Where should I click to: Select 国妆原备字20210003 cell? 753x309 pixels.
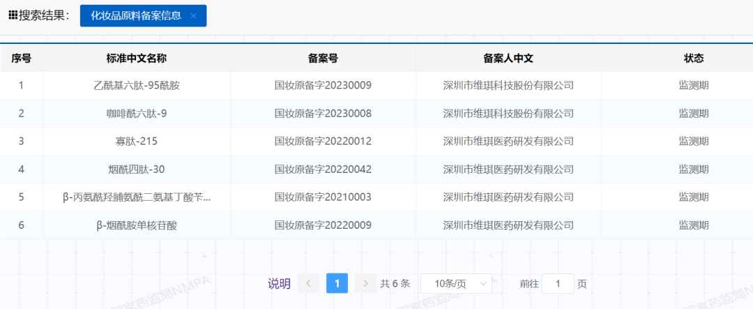click(323, 197)
